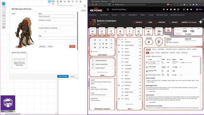The height and width of the screenshot is (115, 204).
Task: Expand the Media menu dropdown
Action: 143,15
